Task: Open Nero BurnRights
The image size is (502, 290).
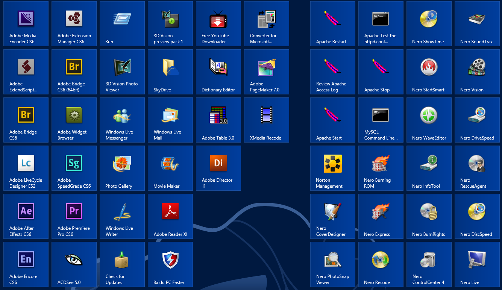Action: click(x=429, y=216)
